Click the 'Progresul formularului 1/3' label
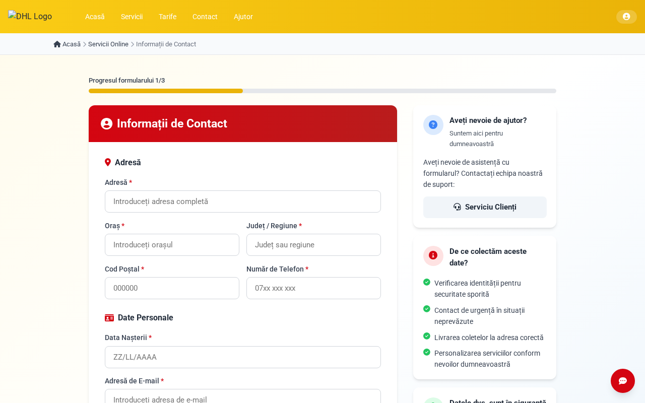 point(126,81)
